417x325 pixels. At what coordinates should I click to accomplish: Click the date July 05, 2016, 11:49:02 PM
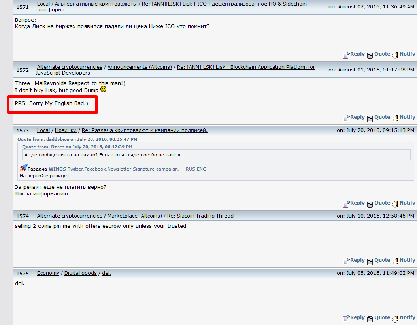coord(380,273)
